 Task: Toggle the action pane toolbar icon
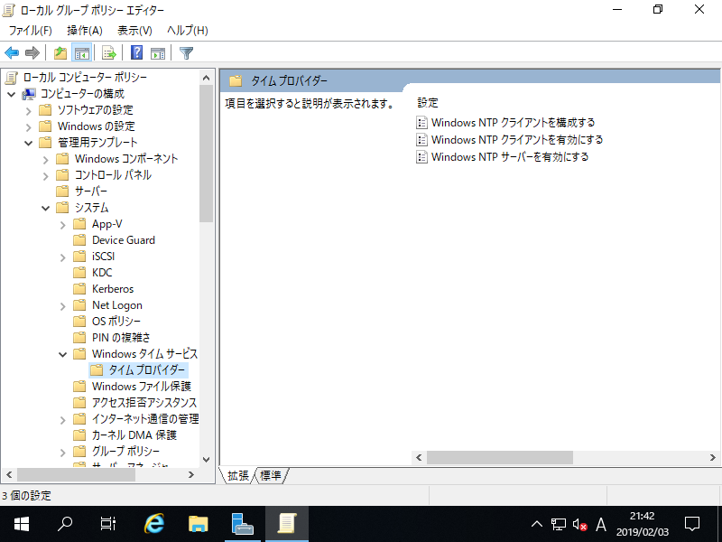[x=157, y=52]
